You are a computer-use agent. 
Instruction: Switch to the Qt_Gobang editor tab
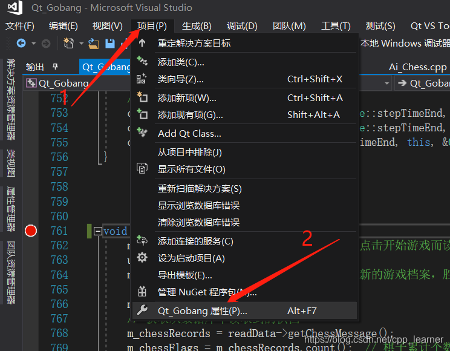(x=105, y=67)
